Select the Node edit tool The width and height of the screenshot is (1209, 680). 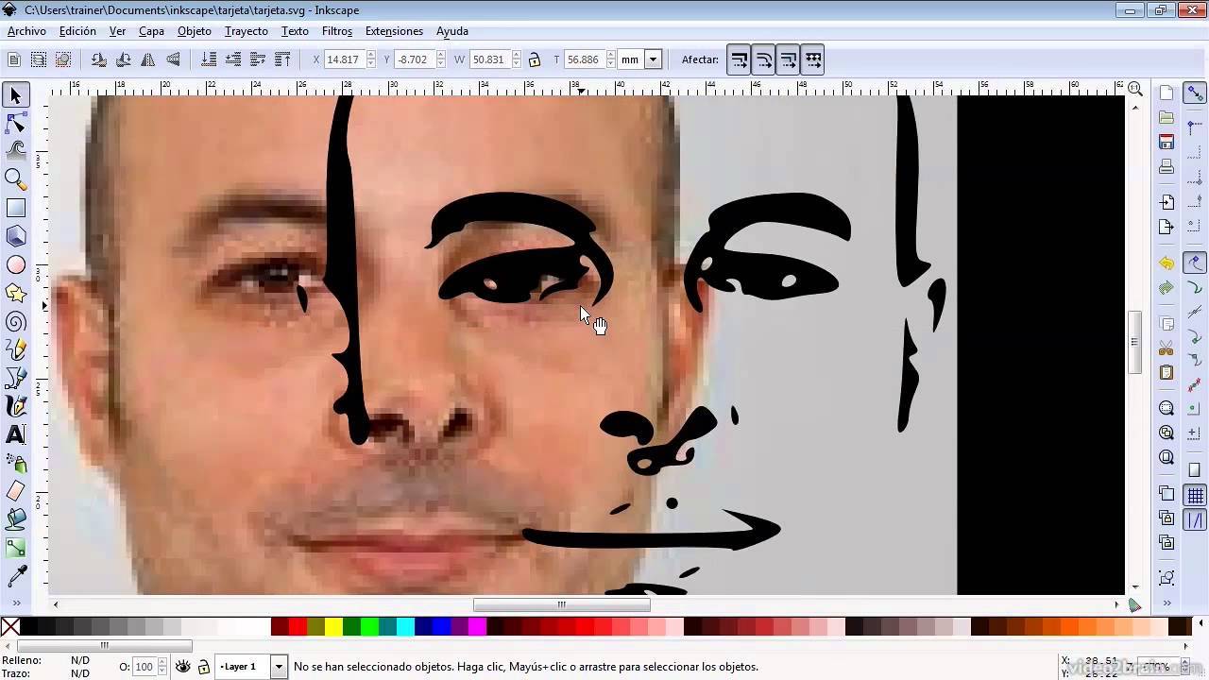pos(15,124)
